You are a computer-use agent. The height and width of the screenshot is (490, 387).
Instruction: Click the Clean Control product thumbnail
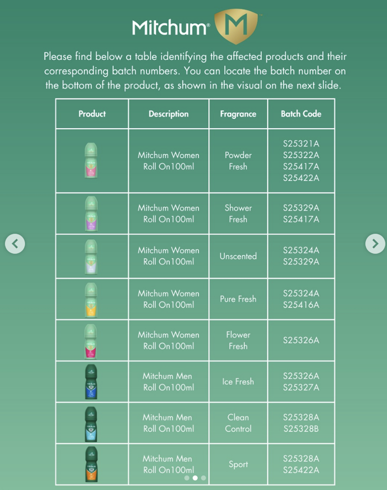[x=91, y=423]
